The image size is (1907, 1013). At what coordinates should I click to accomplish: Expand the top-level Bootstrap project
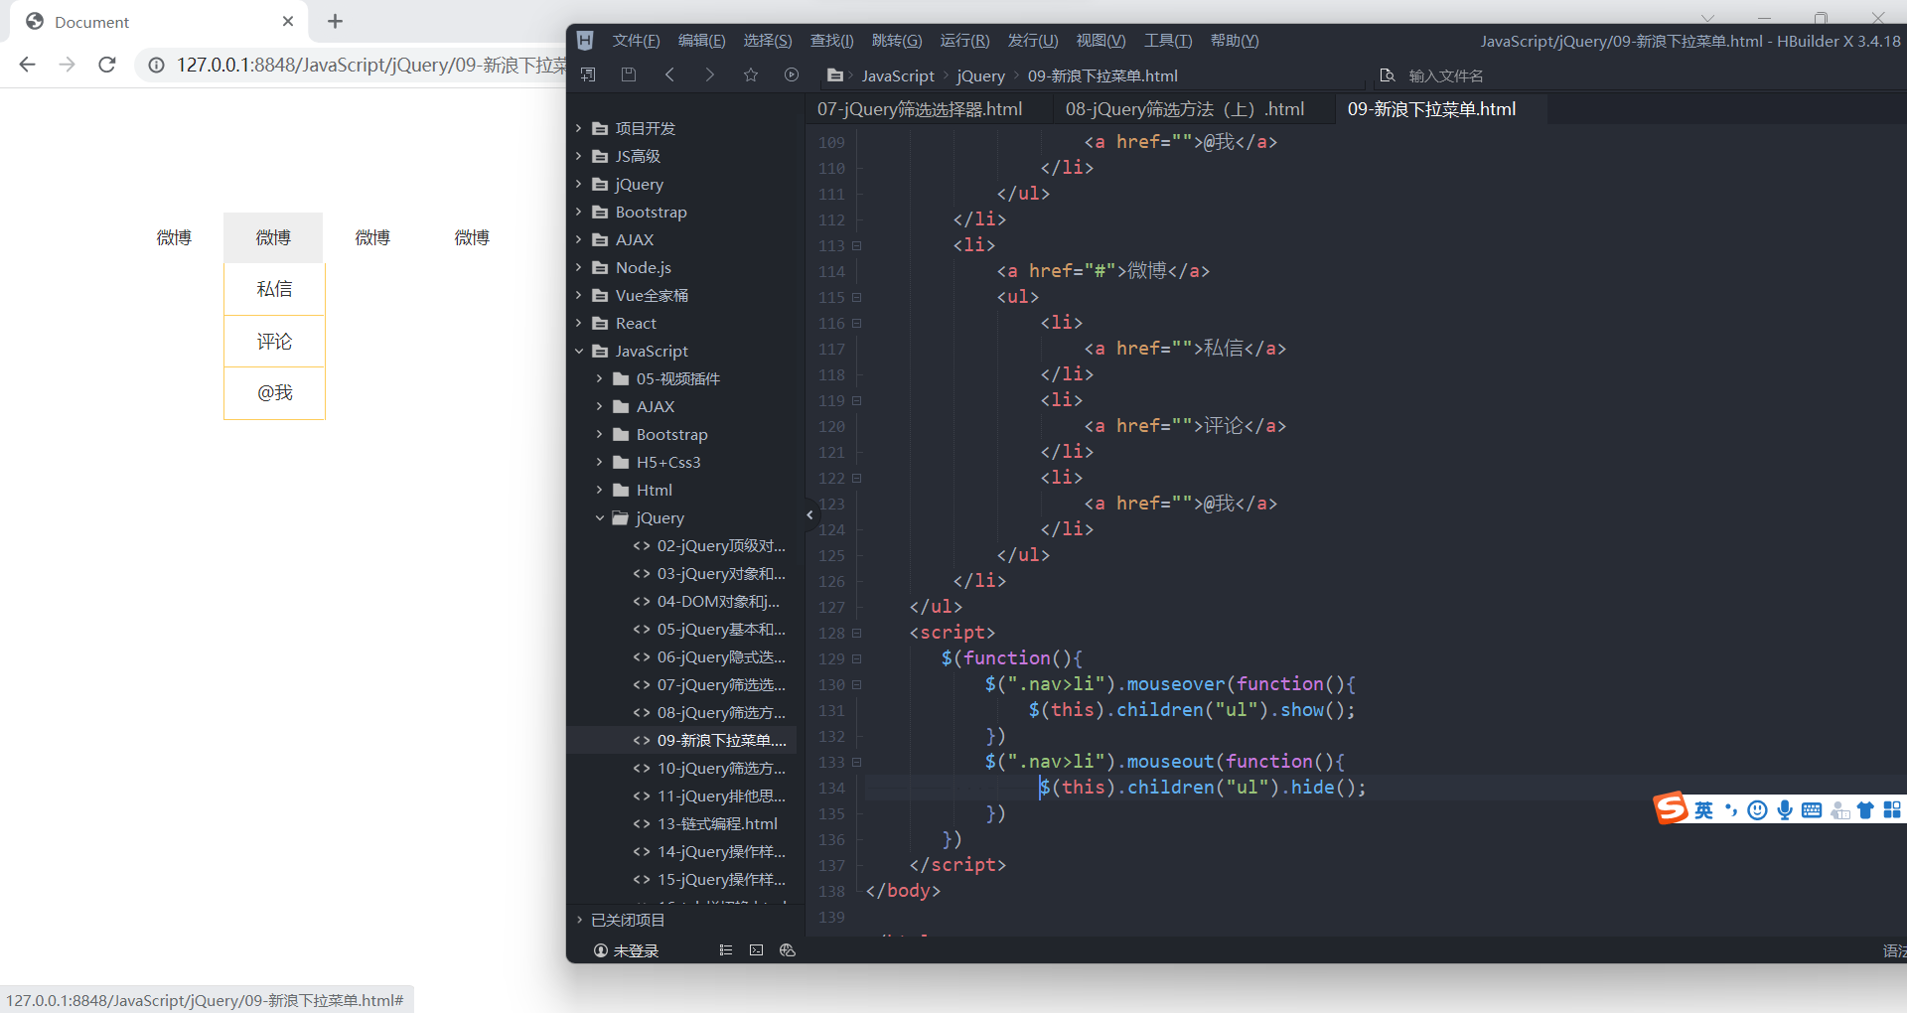(x=579, y=212)
